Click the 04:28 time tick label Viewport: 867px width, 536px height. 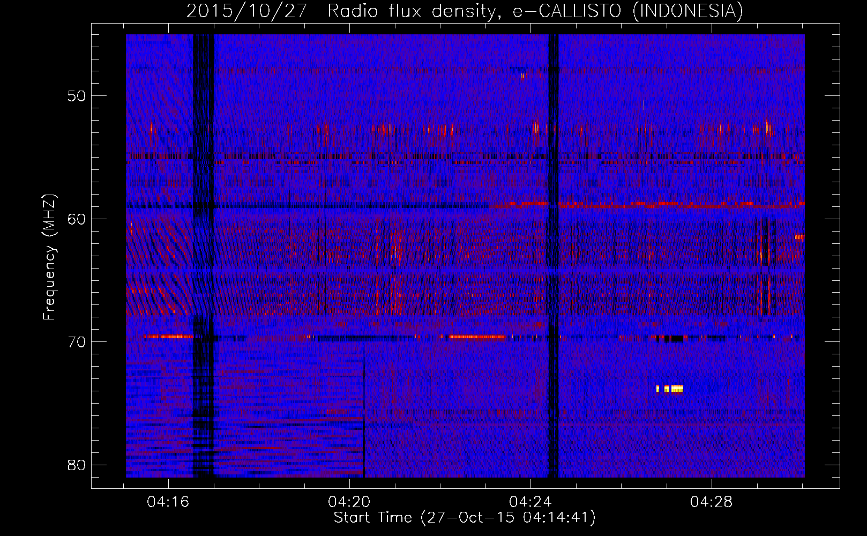point(711,502)
